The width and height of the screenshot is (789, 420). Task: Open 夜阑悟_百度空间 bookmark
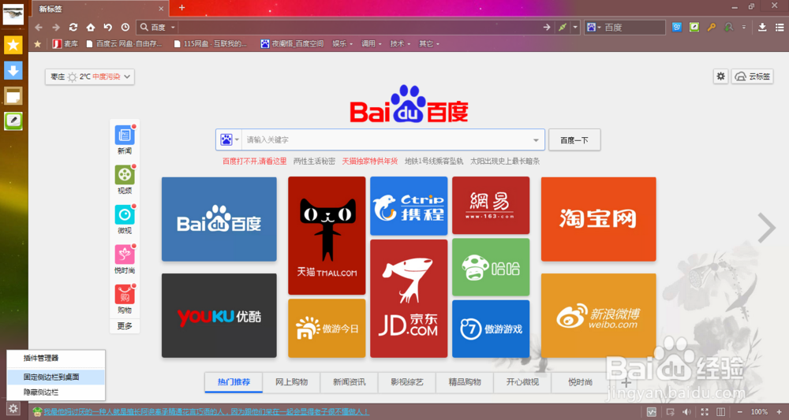(293, 43)
